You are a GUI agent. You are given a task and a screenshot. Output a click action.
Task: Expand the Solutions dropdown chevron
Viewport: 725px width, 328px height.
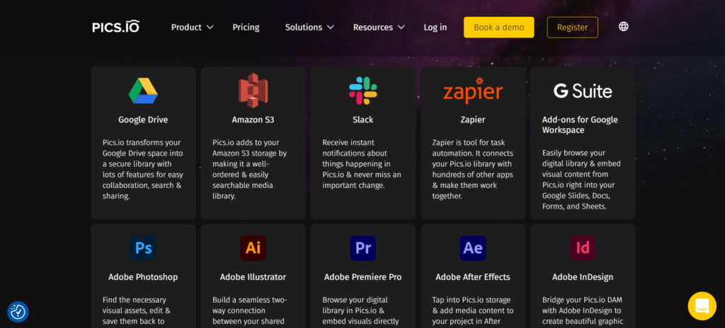pyautogui.click(x=330, y=28)
